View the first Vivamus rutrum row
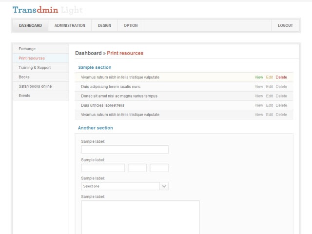The width and height of the screenshot is (312, 234). (258, 78)
